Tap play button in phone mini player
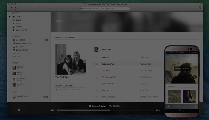Screen dimensions: 209x120 tap(168, 107)
